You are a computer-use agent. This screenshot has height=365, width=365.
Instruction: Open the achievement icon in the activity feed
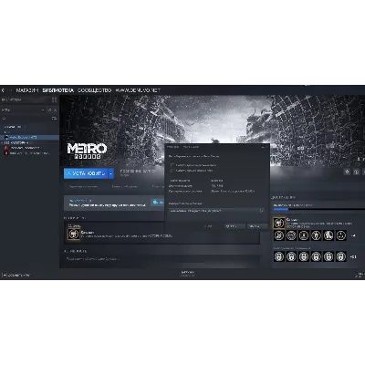pyautogui.click(x=73, y=234)
